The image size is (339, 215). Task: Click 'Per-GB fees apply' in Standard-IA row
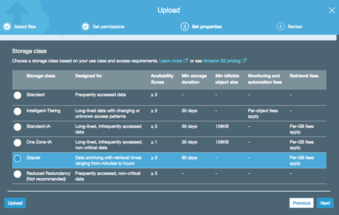tap(301, 129)
